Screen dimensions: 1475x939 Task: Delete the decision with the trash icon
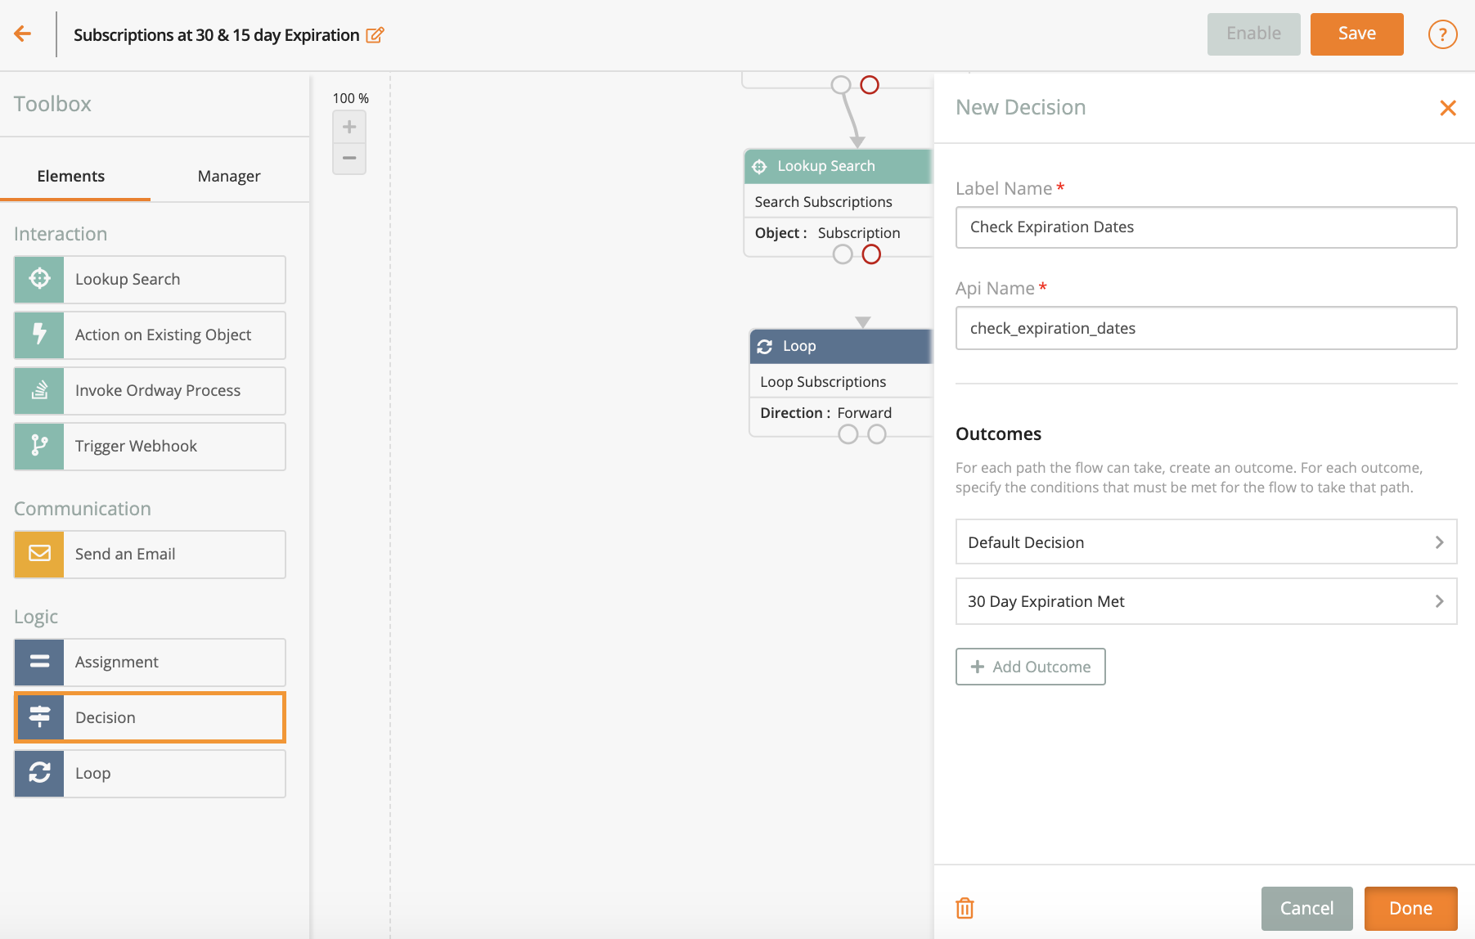point(965,908)
